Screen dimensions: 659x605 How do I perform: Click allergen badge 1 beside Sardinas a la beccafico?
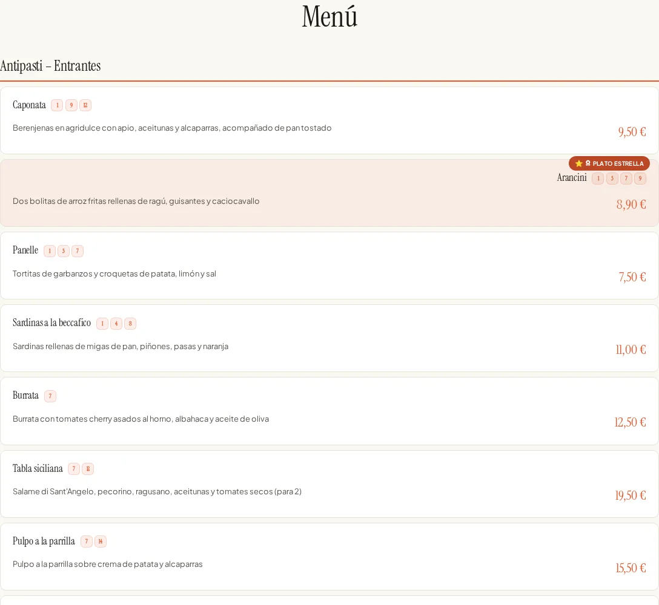pyautogui.click(x=102, y=324)
